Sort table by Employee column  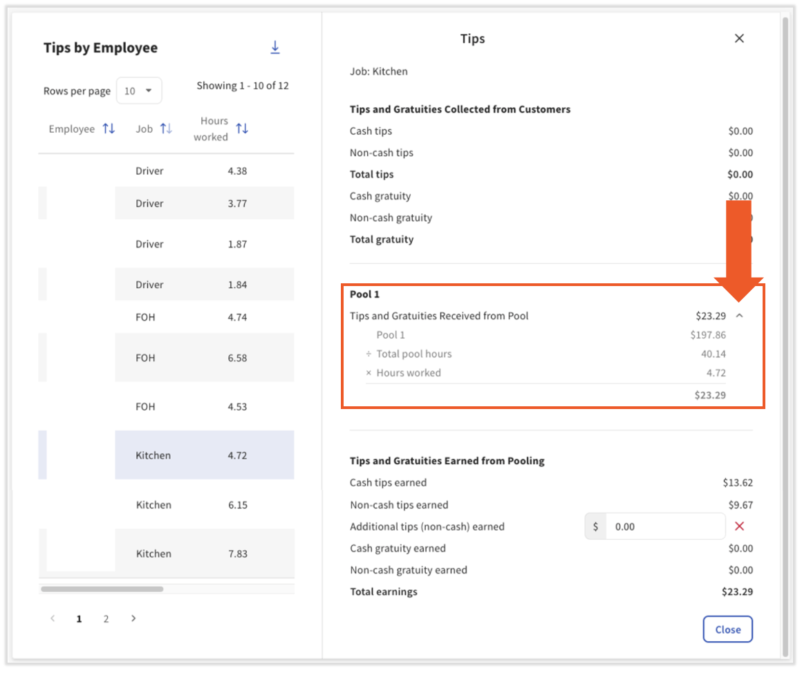click(109, 129)
